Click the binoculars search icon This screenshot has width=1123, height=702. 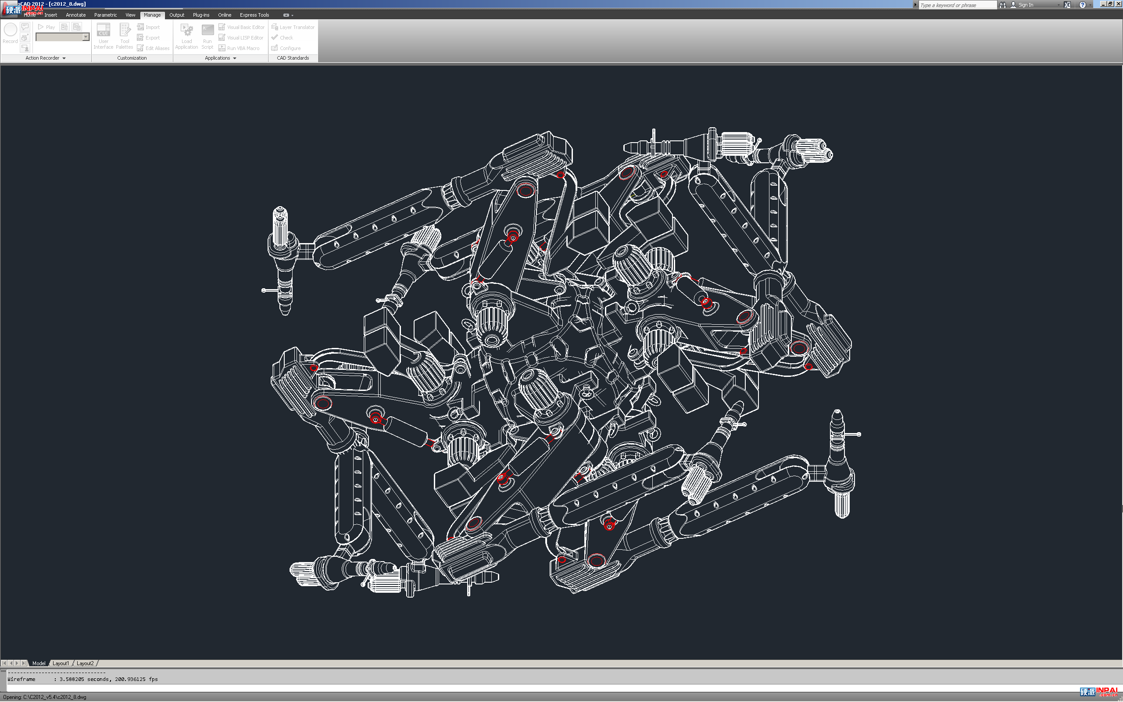(1003, 5)
